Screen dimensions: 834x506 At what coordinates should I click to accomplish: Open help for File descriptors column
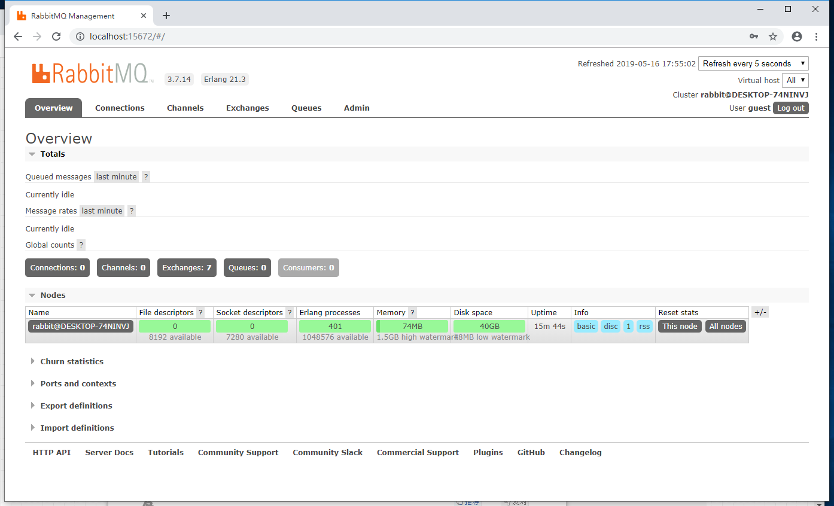point(200,312)
